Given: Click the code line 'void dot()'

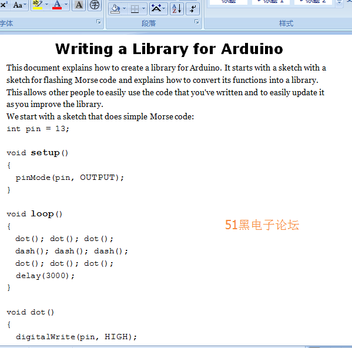Looking at the screenshot, I should click(x=31, y=312).
